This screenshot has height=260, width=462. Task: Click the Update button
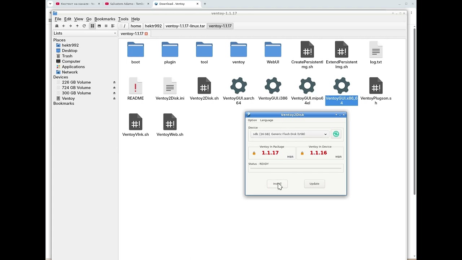[x=314, y=184]
